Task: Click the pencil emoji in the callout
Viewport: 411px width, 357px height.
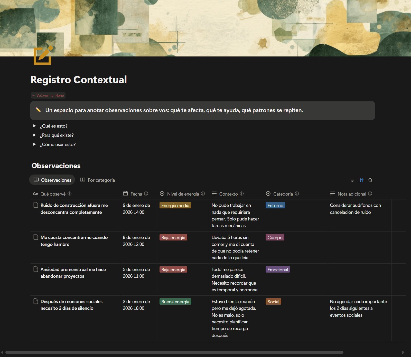Action: tap(38, 110)
